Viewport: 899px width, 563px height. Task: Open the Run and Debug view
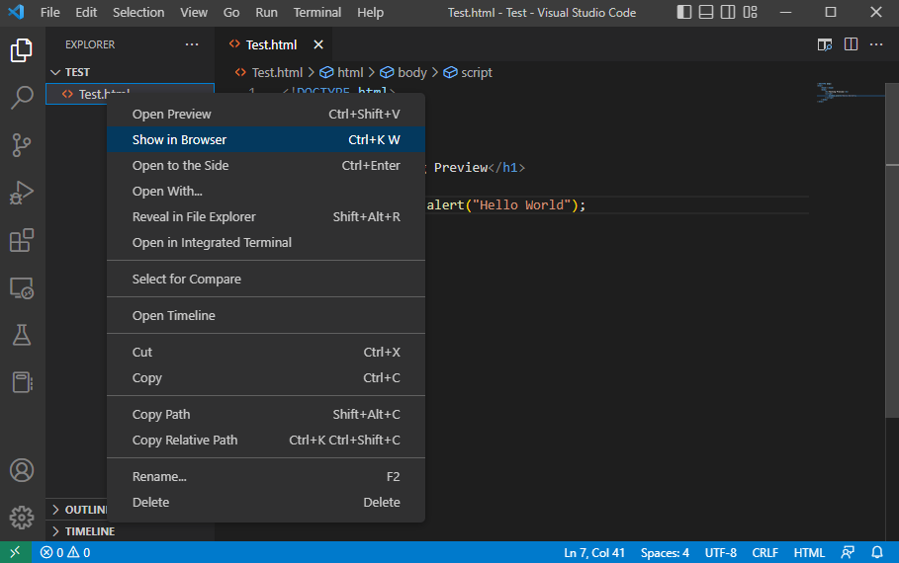coord(21,193)
